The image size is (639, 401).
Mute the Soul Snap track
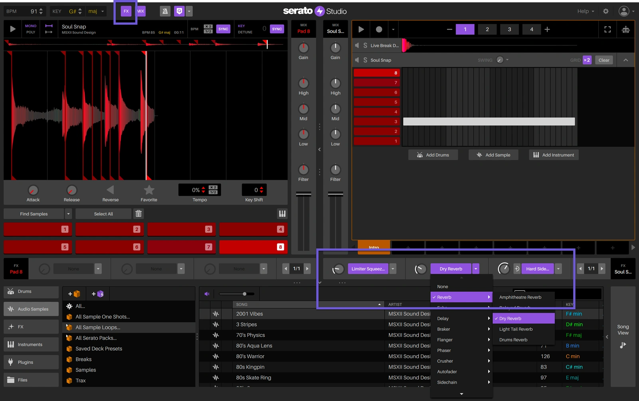coord(357,60)
